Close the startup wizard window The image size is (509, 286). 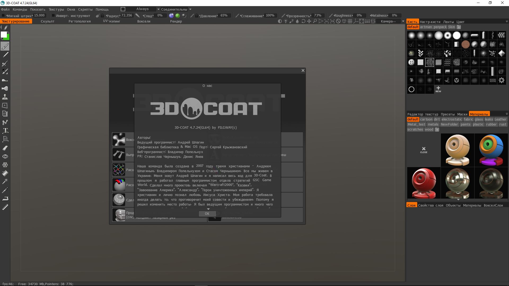(x=303, y=70)
